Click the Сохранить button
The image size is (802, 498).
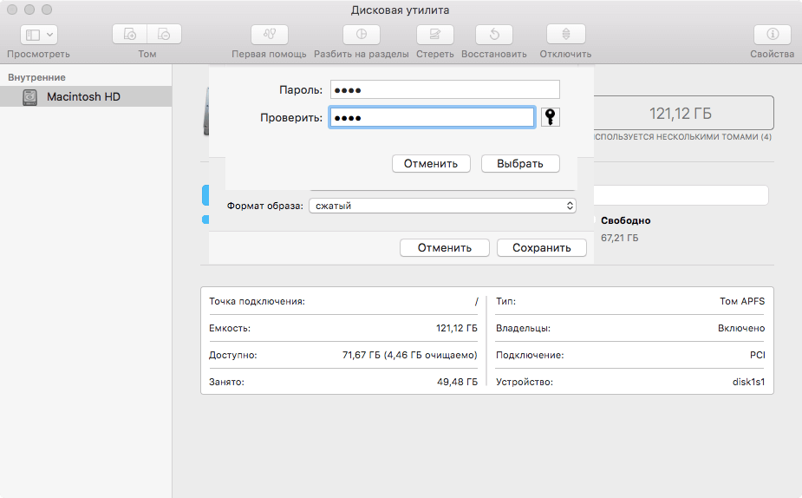[541, 247]
